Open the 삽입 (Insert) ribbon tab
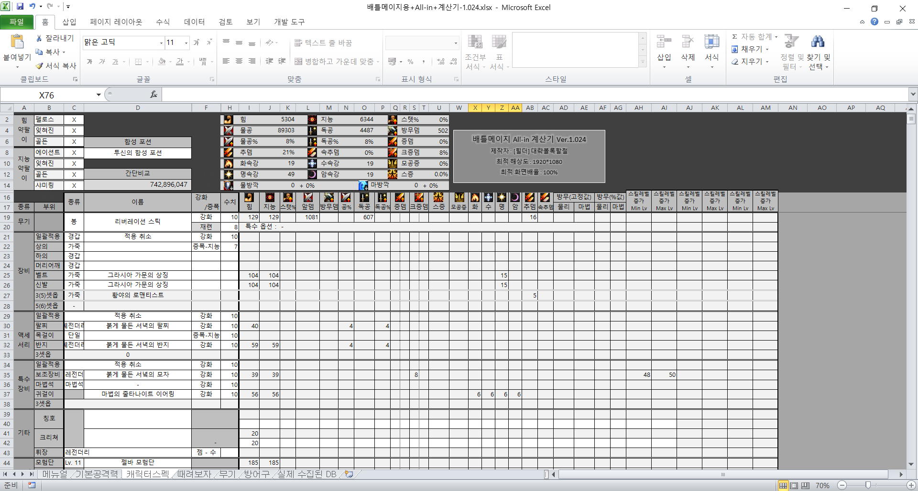Viewport: 918px width, 491px height. pos(69,22)
